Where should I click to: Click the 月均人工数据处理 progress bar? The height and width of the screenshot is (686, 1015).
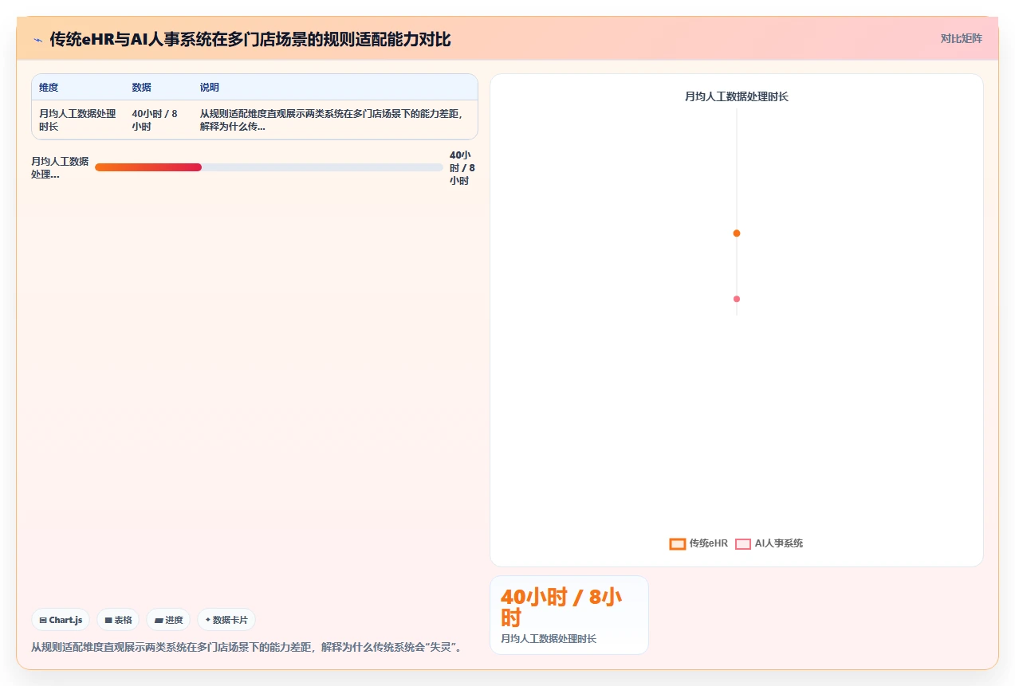(x=269, y=167)
